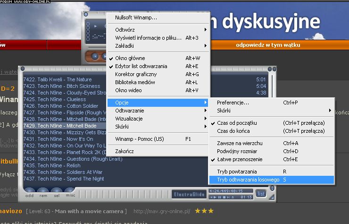
Task: Expand 'Skórki' submenu below Wizualizacje
Action: point(158,127)
